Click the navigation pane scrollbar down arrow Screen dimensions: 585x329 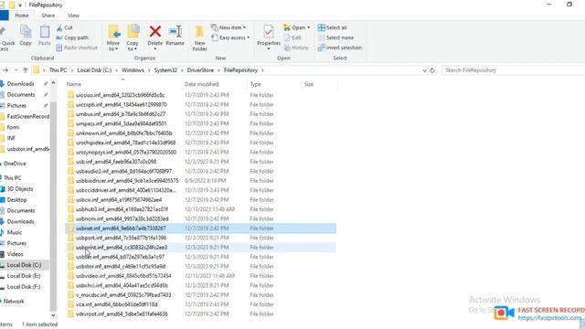click(53, 315)
